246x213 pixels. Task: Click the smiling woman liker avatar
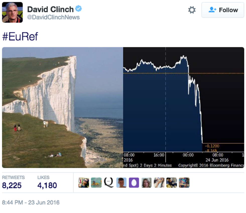(x=146, y=183)
